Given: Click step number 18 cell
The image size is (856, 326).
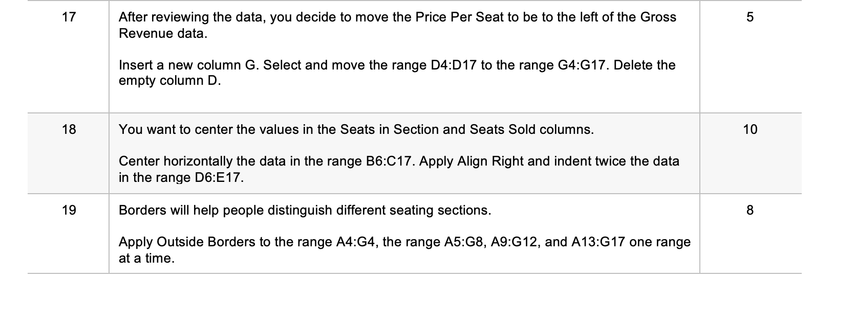Looking at the screenshot, I should pos(69,130).
